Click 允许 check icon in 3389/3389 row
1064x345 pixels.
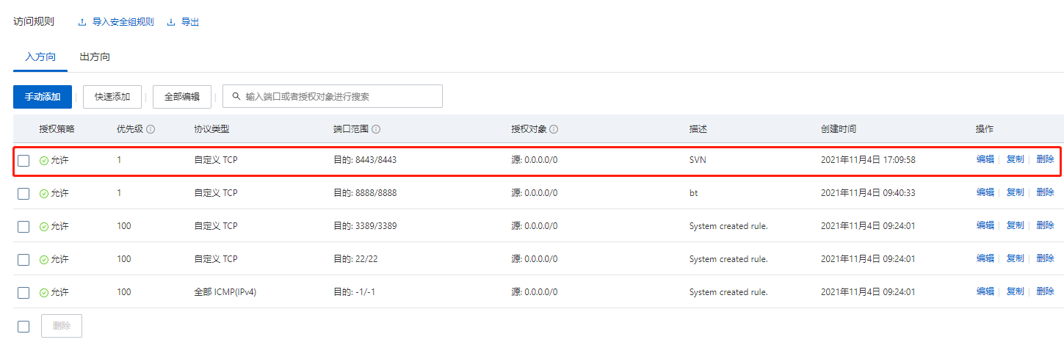(x=44, y=226)
